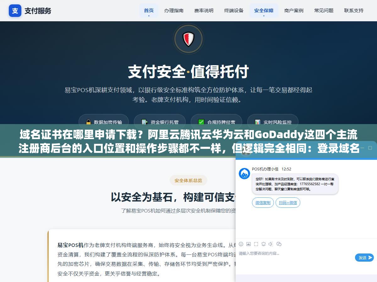Image resolution: width=377 pixels, height=282 pixels.
Task: Visit the 常见问题 page
Action: (x=324, y=10)
